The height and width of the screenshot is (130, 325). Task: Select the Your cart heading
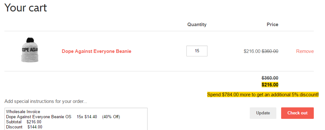tap(26, 8)
